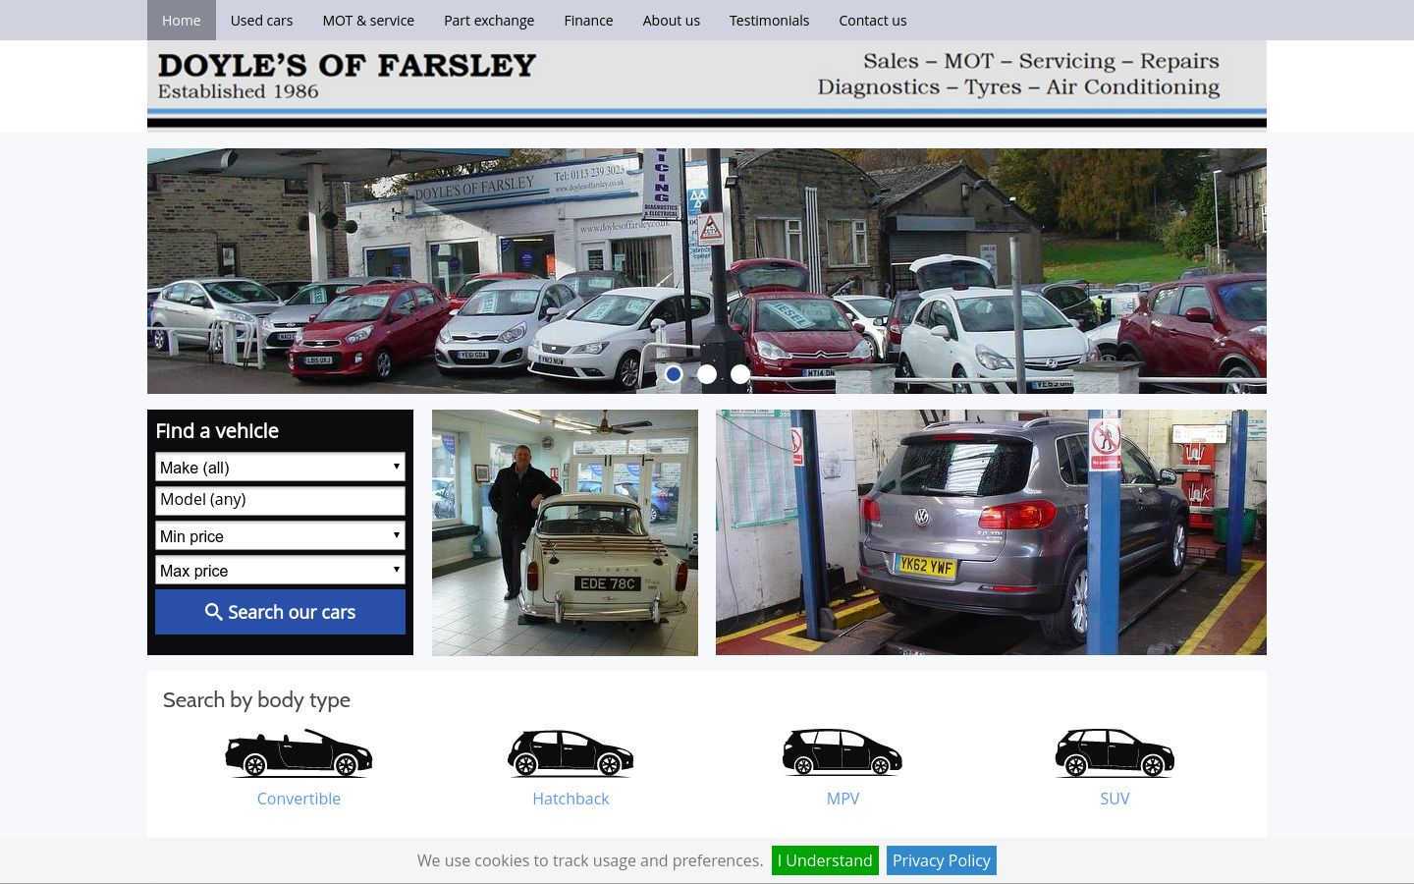Click the Hatchback car silhouette icon
Image resolution: width=1414 pixels, height=884 pixels.
(571, 753)
